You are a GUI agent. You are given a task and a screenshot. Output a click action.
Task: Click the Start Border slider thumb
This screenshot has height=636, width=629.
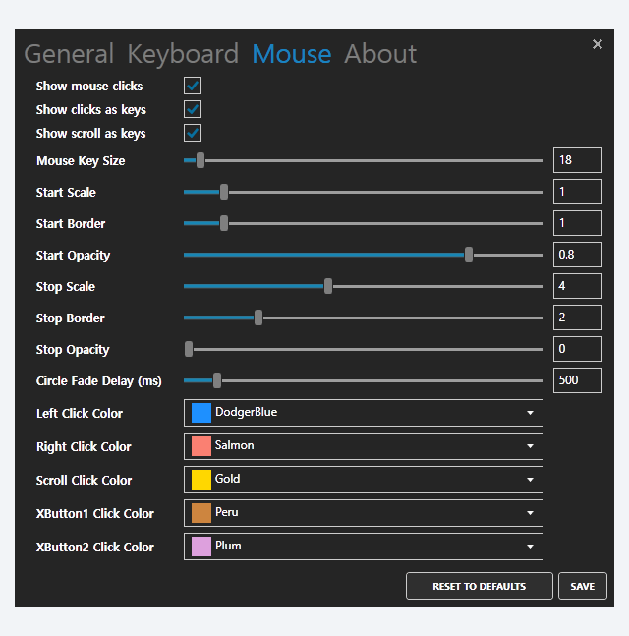click(224, 223)
